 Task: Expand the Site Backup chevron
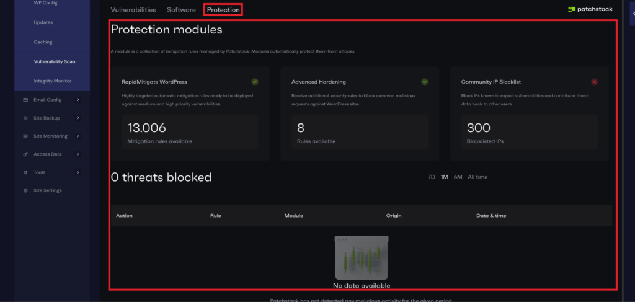(78, 118)
